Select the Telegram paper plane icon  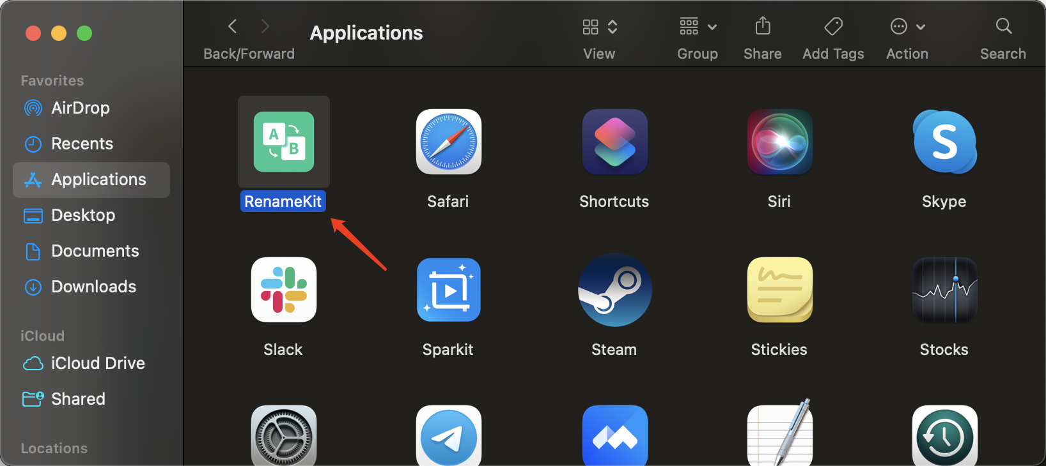click(449, 435)
